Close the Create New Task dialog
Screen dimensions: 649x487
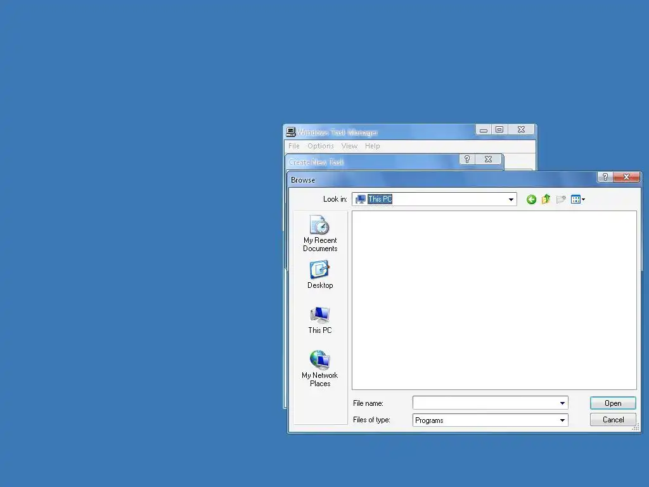click(x=489, y=159)
